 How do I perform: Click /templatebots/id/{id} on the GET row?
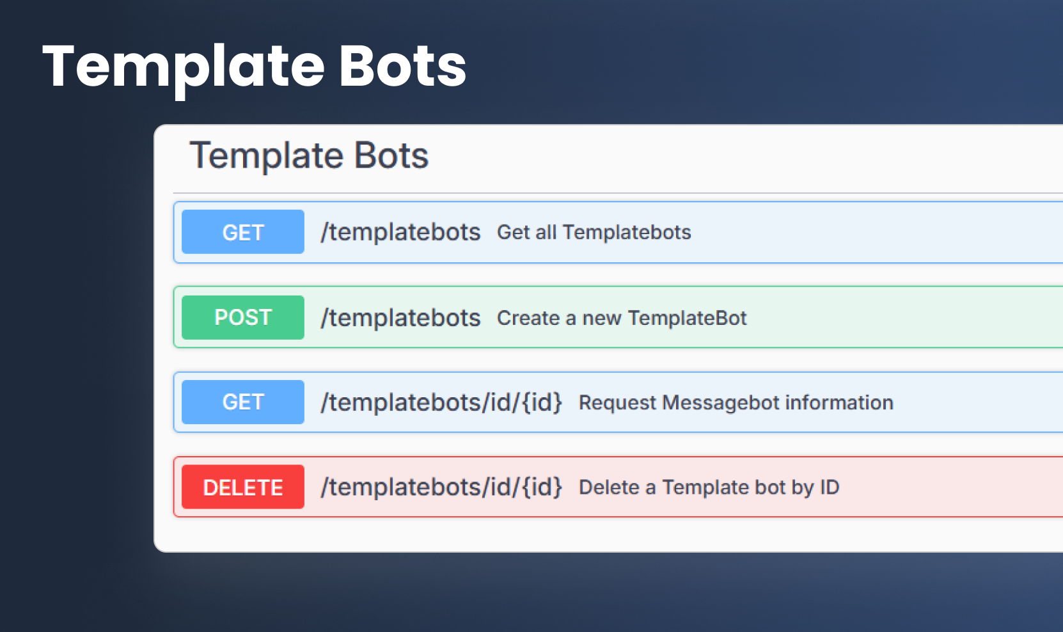(442, 402)
